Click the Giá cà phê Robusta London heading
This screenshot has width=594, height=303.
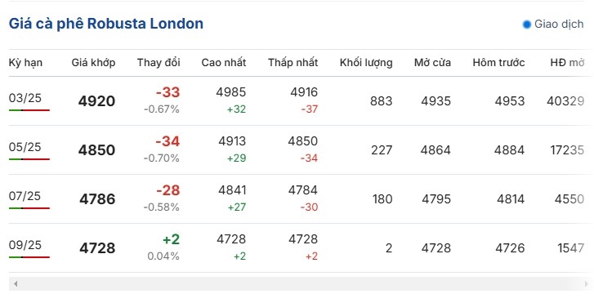point(106,24)
